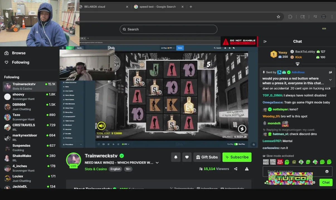The width and height of the screenshot is (336, 200).
Task: Click the AdinRoss username in pinned message
Action: pyautogui.click(x=298, y=72)
